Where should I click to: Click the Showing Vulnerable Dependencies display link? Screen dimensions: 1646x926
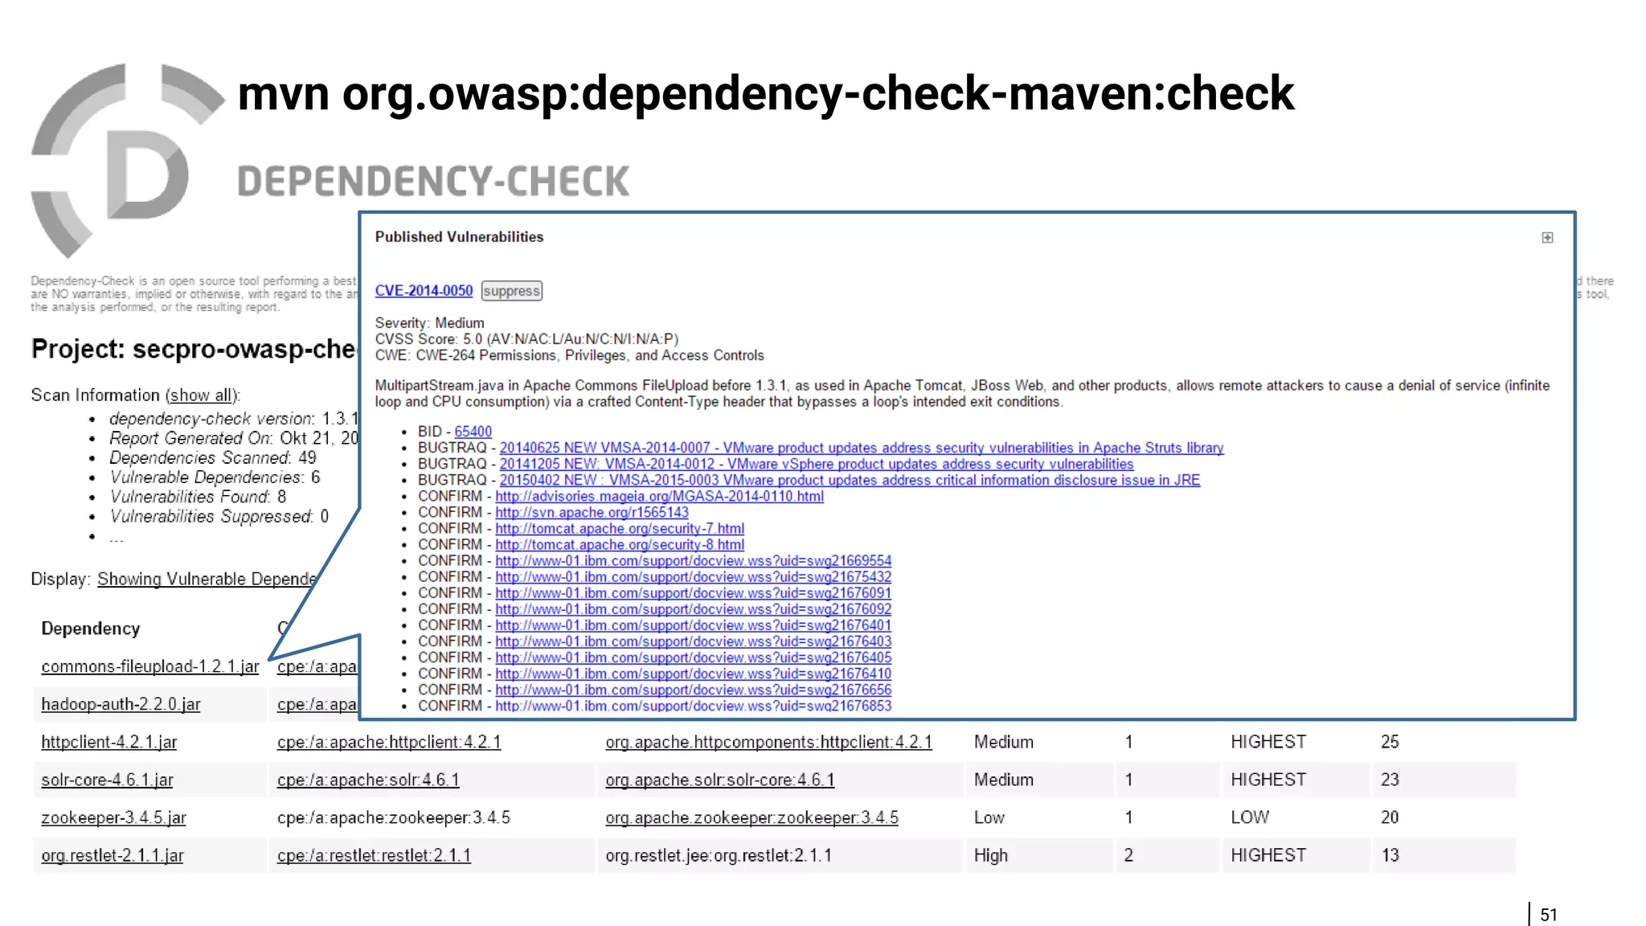point(207,580)
